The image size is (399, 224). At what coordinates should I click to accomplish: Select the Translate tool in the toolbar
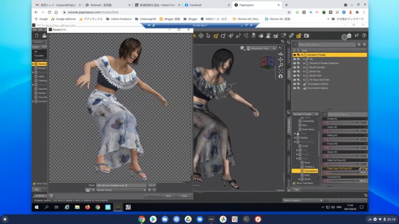(231, 36)
